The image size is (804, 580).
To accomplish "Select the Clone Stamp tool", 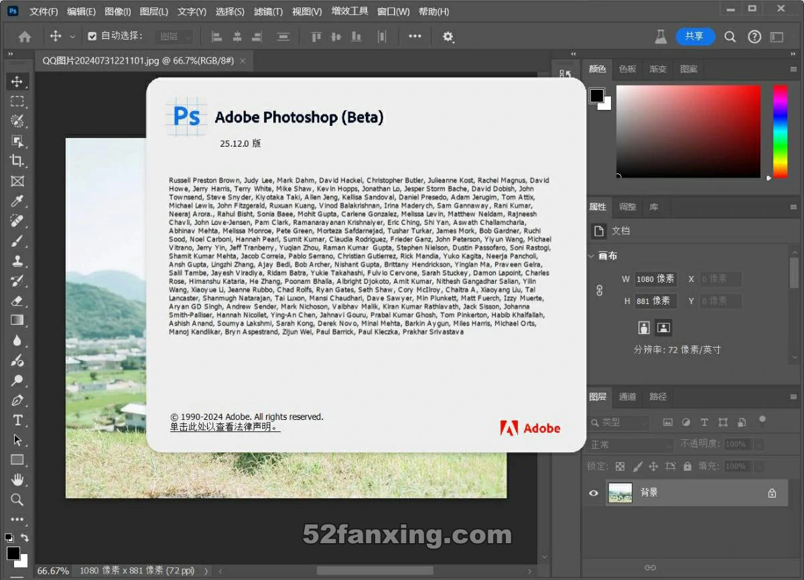I will 17,261.
